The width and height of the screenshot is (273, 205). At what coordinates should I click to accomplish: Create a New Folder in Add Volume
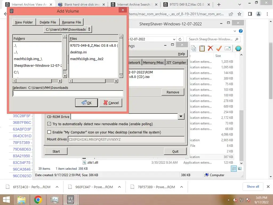click(x=24, y=22)
